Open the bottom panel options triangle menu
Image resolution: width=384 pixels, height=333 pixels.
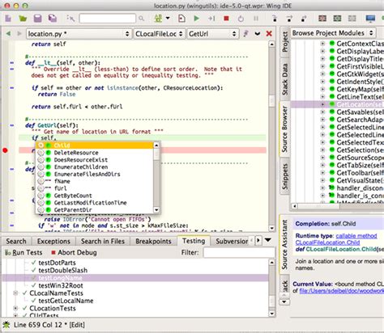tap(268, 240)
